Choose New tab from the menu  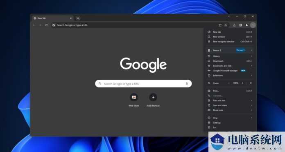pos(230,32)
